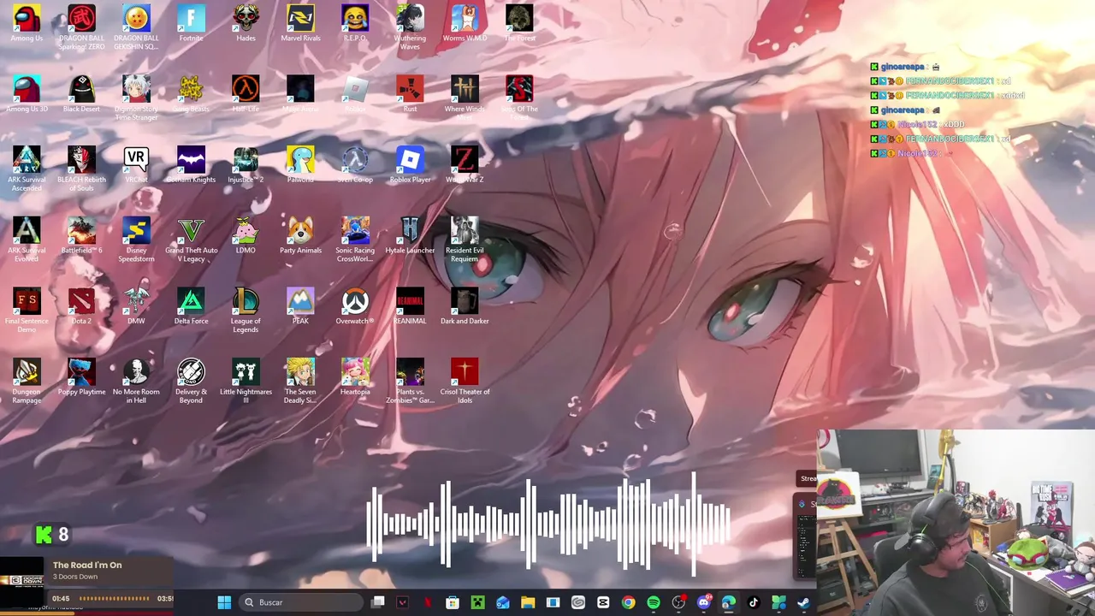Image resolution: width=1095 pixels, height=616 pixels.
Task: Click the Buscar taskbar search box
Action: [x=300, y=602]
